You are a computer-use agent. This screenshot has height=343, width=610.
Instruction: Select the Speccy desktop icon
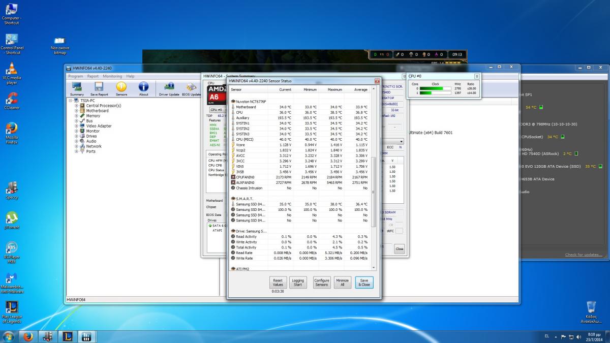pyautogui.click(x=12, y=191)
